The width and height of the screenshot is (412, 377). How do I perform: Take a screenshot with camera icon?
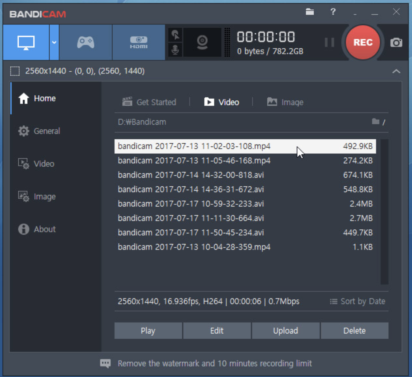tap(396, 42)
